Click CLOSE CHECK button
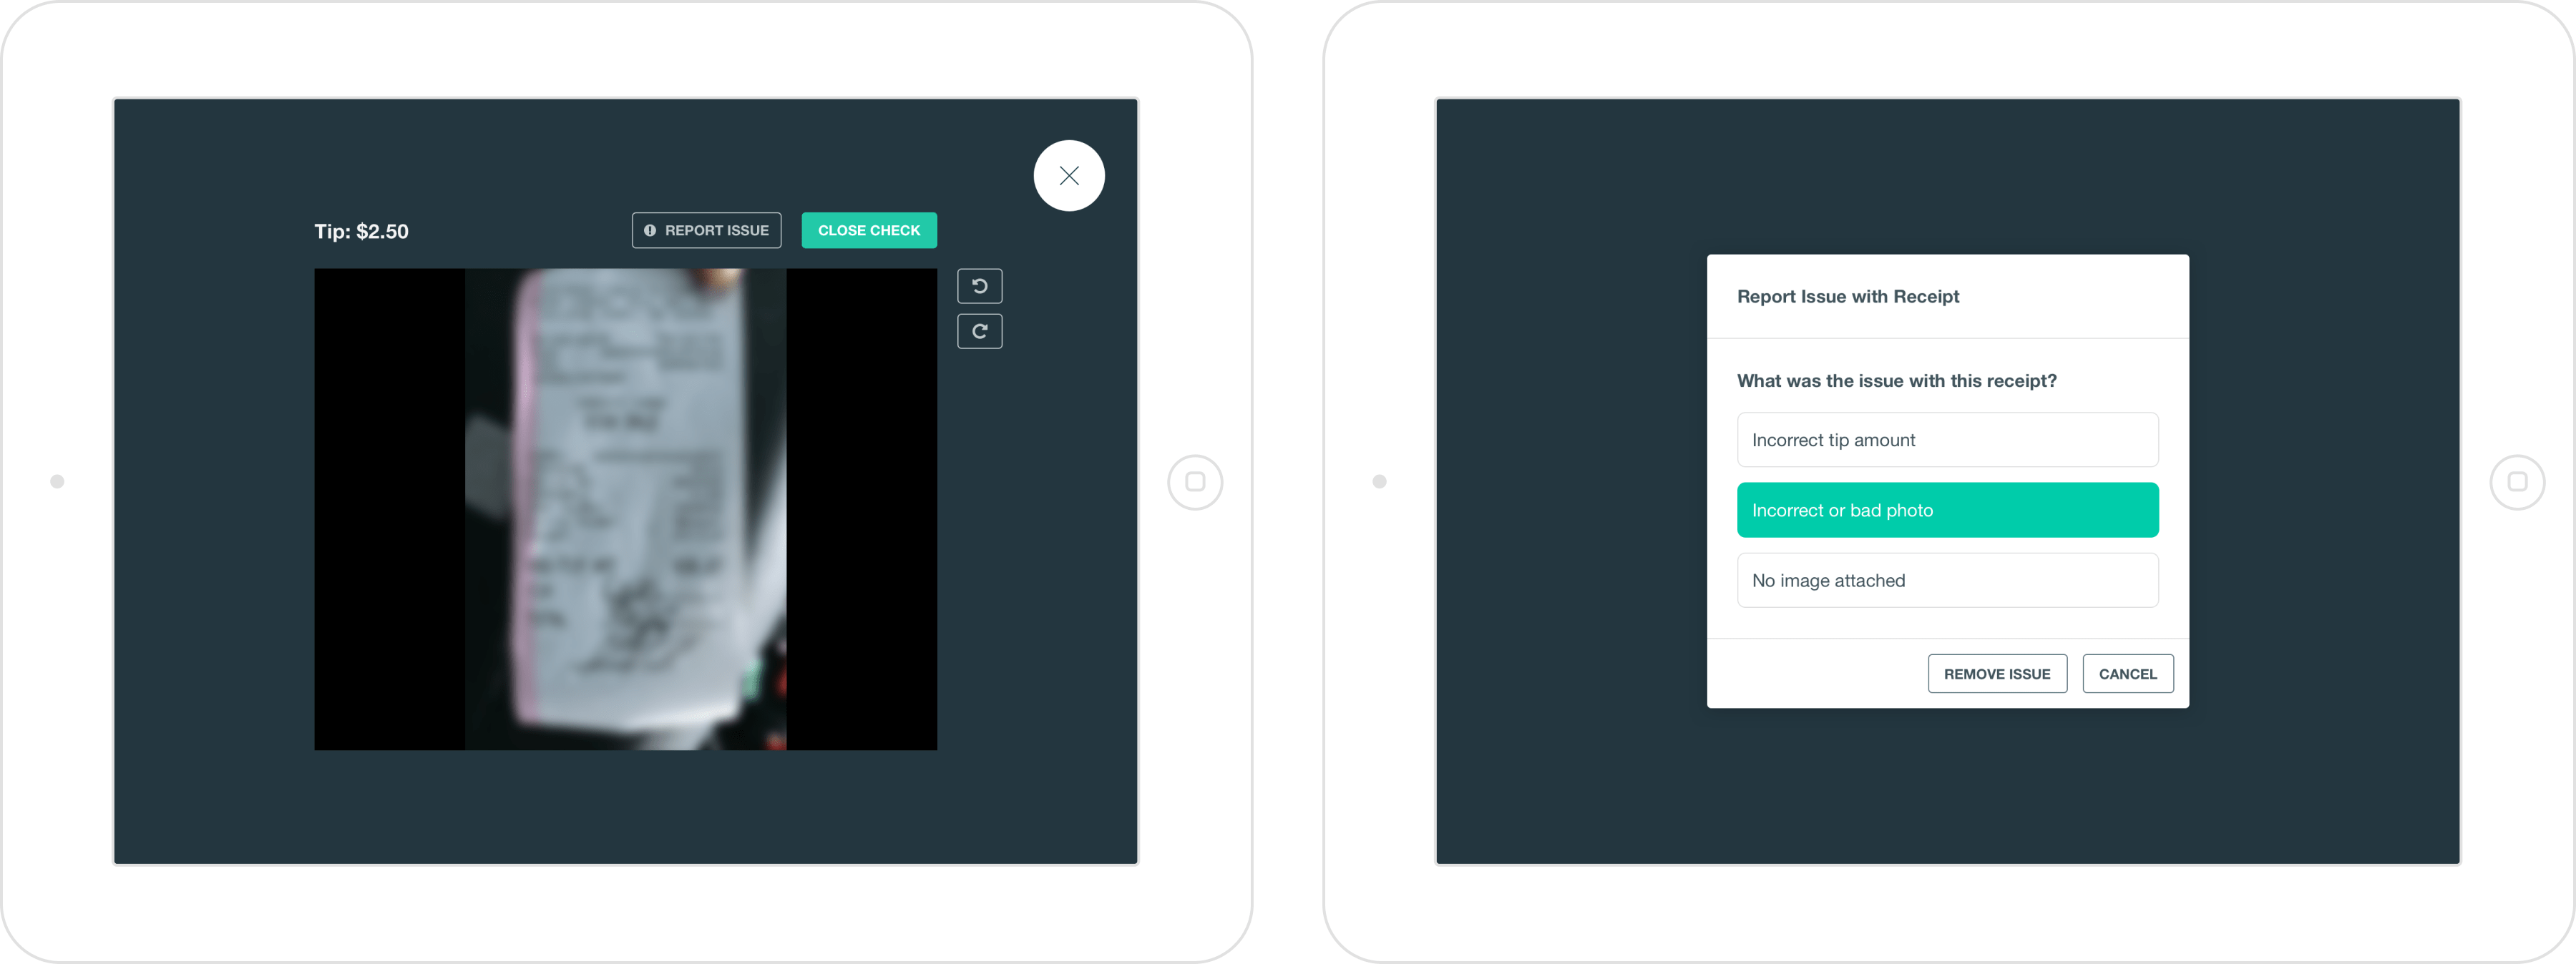The image size is (2576, 964). [x=871, y=230]
